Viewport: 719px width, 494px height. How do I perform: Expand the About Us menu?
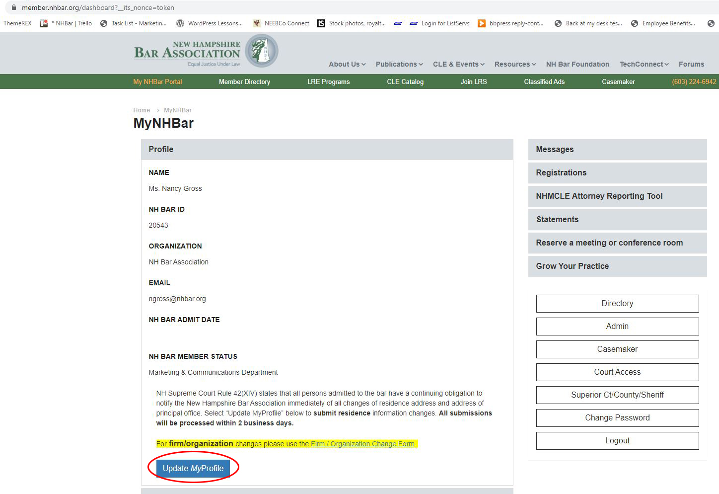click(347, 64)
